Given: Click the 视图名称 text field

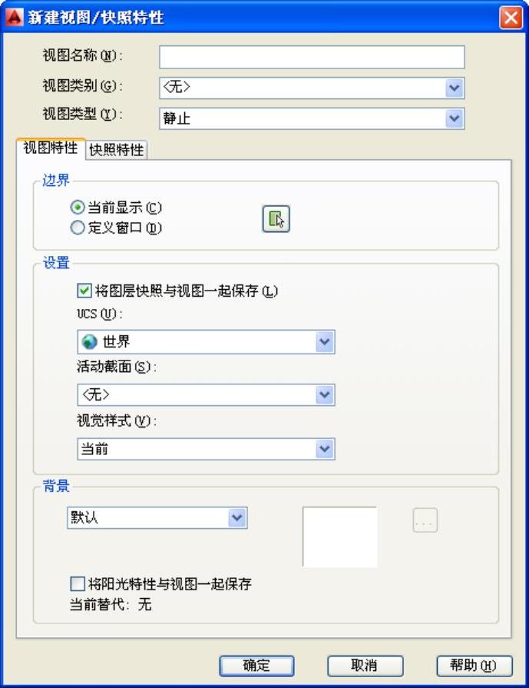Looking at the screenshot, I should pos(312,58).
